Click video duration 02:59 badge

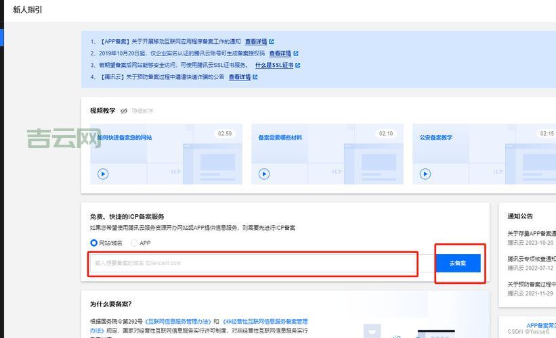[225, 133]
